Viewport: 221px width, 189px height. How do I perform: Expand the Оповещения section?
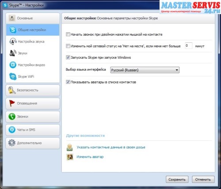pyautogui.click(x=33, y=103)
